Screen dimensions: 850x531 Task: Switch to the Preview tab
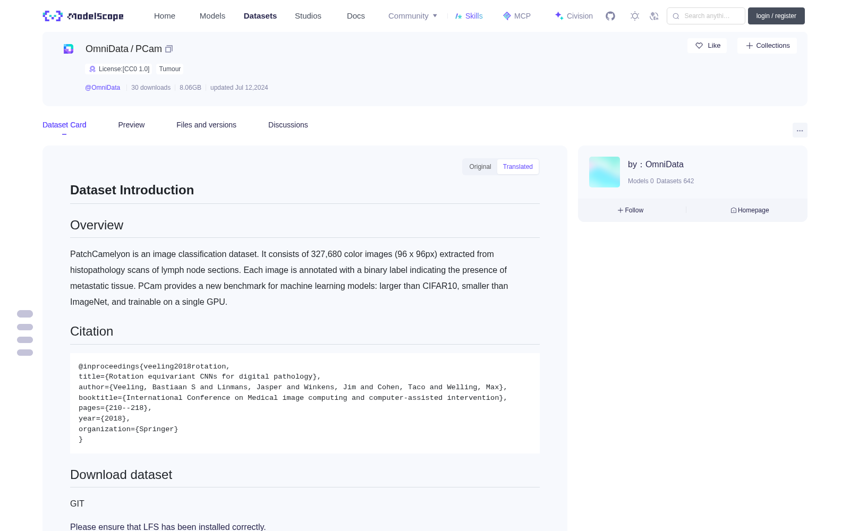click(x=131, y=125)
